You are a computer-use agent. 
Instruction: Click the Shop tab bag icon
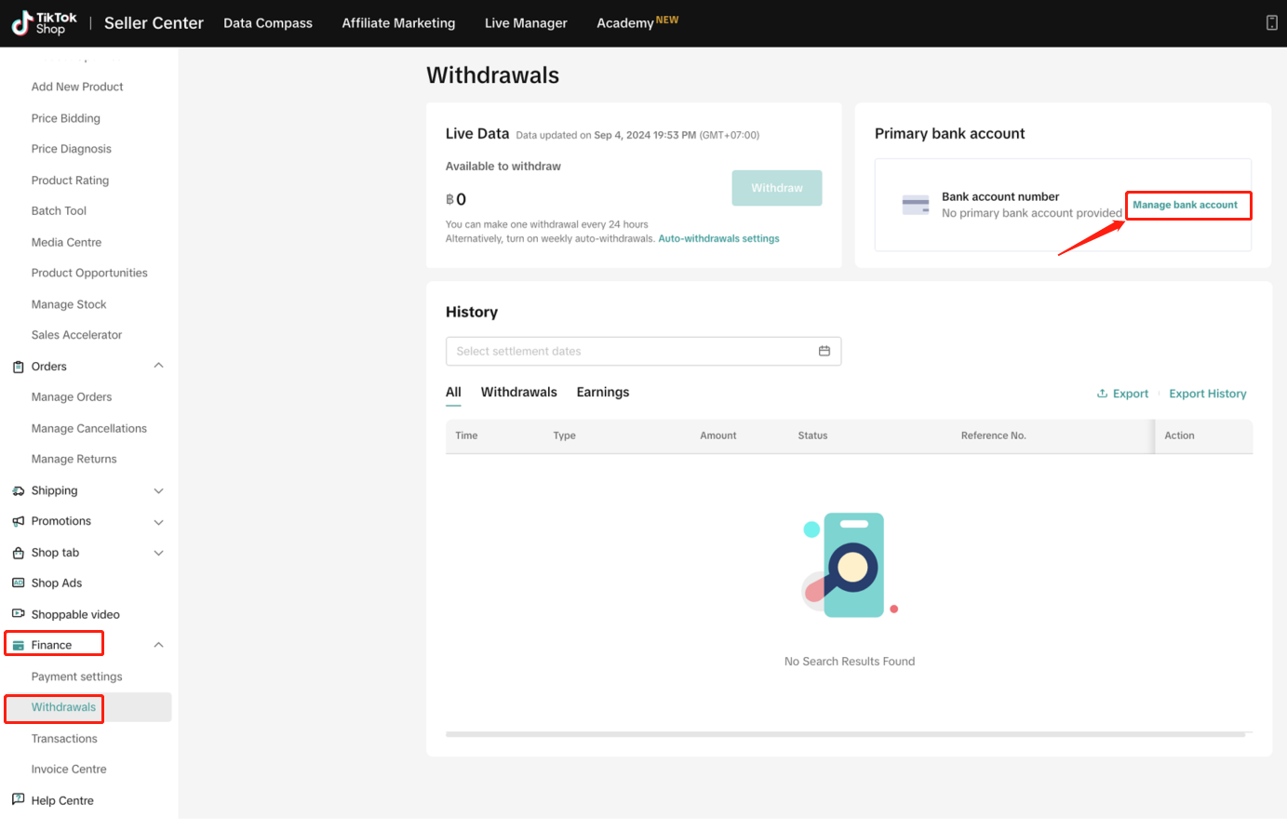18,553
